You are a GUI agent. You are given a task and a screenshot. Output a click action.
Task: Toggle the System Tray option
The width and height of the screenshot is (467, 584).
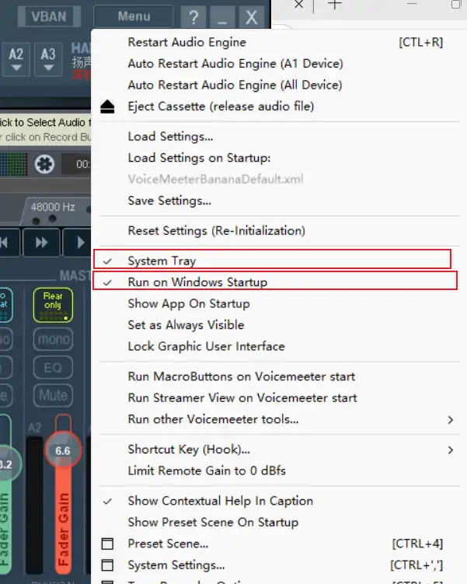click(162, 261)
